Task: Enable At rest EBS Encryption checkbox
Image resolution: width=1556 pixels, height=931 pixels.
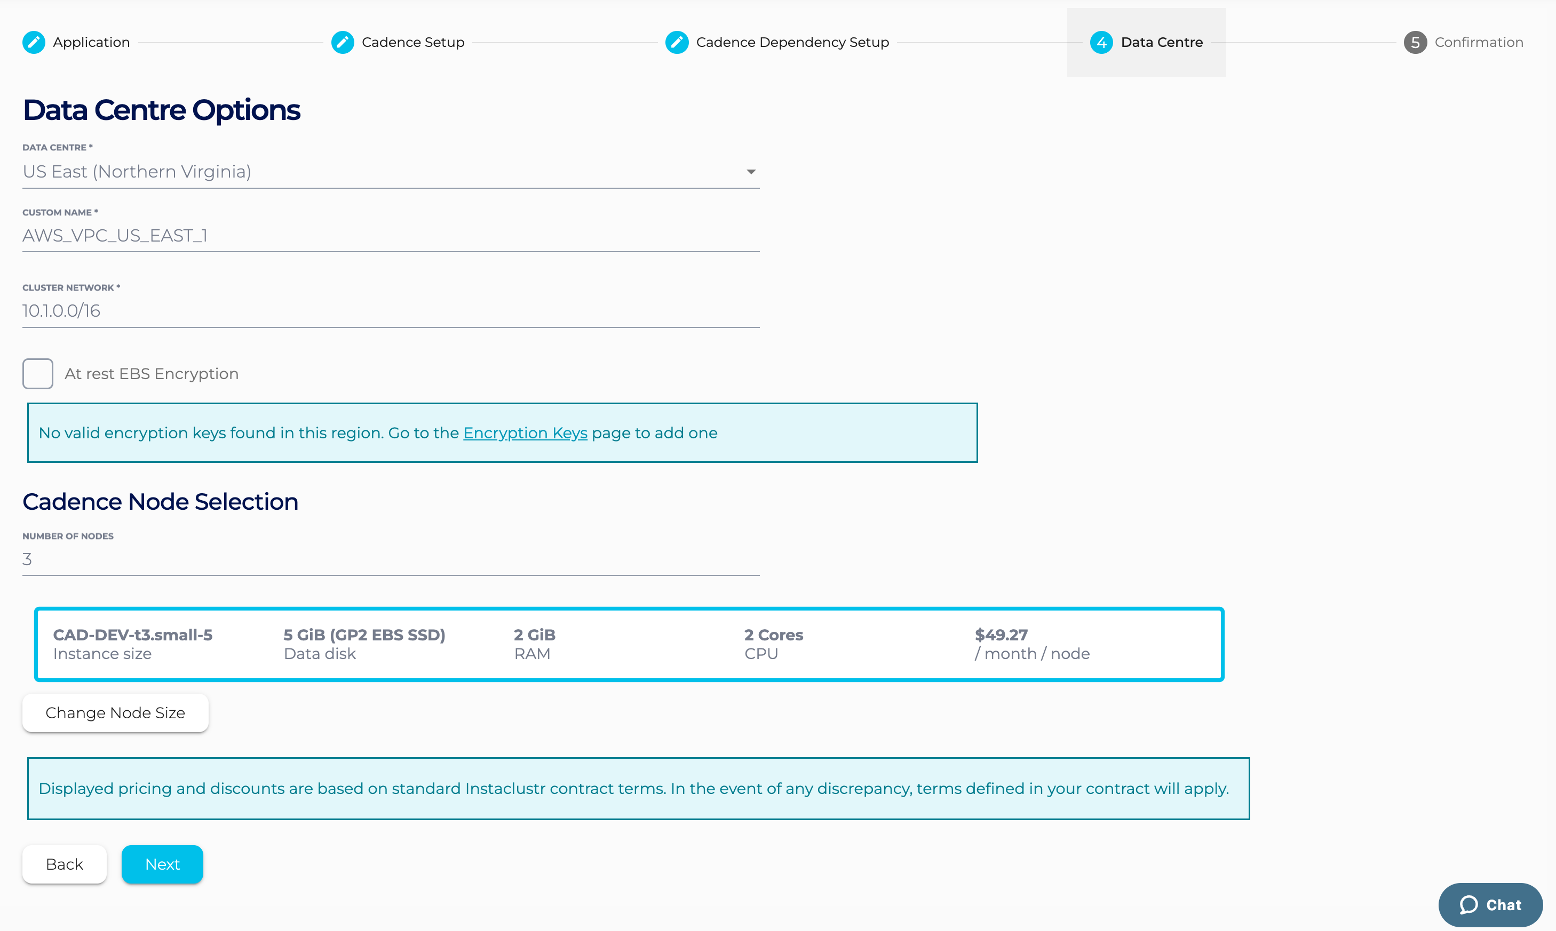Action: pyautogui.click(x=38, y=374)
